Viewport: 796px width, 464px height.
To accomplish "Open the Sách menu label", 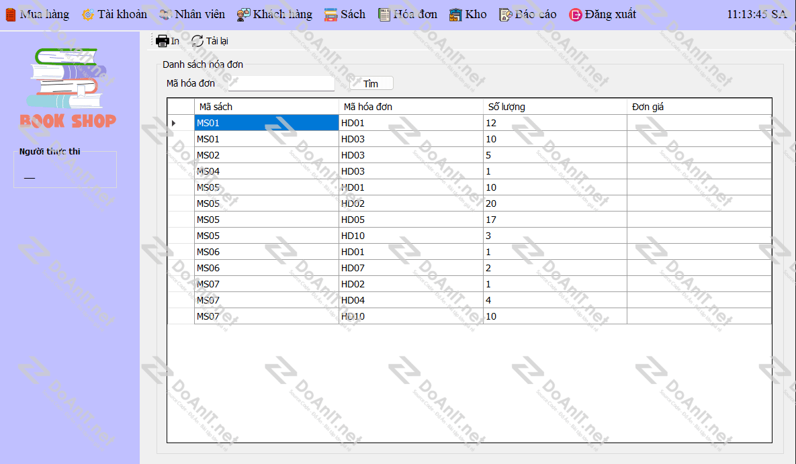I will click(x=353, y=14).
